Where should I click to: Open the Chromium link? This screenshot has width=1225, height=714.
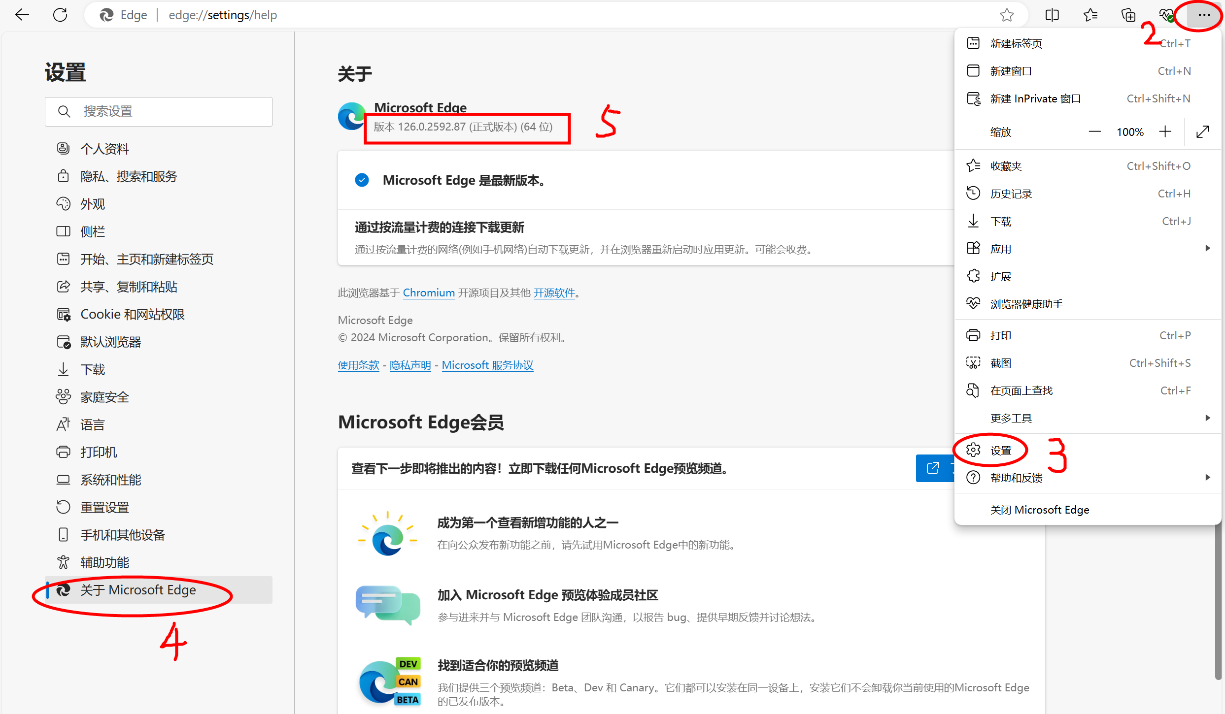coord(428,293)
